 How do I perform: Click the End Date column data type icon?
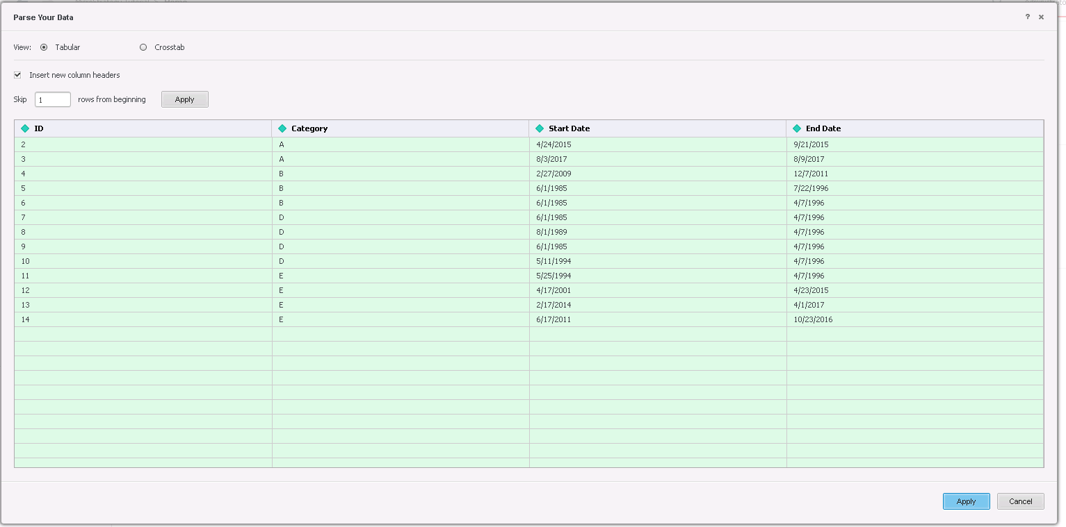[x=796, y=128]
